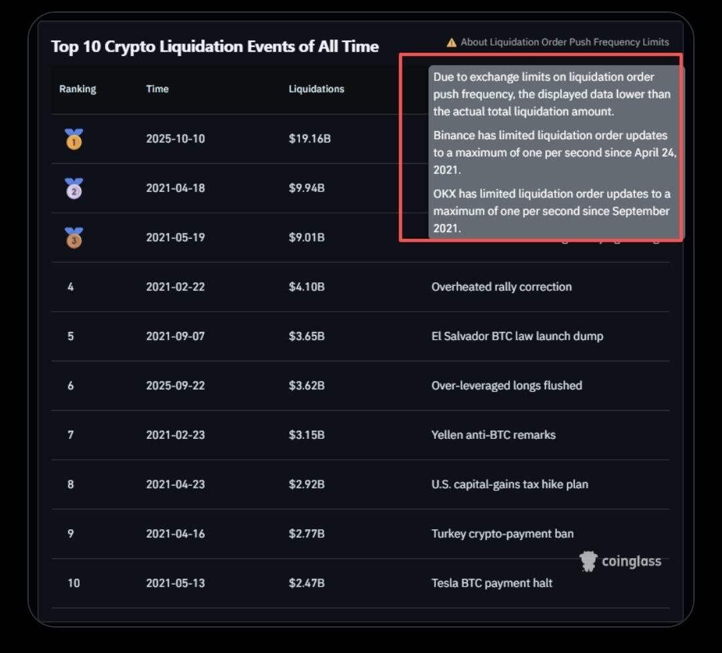The image size is (722, 653).
Task: Click the coinglass logo watermark
Action: point(620,561)
